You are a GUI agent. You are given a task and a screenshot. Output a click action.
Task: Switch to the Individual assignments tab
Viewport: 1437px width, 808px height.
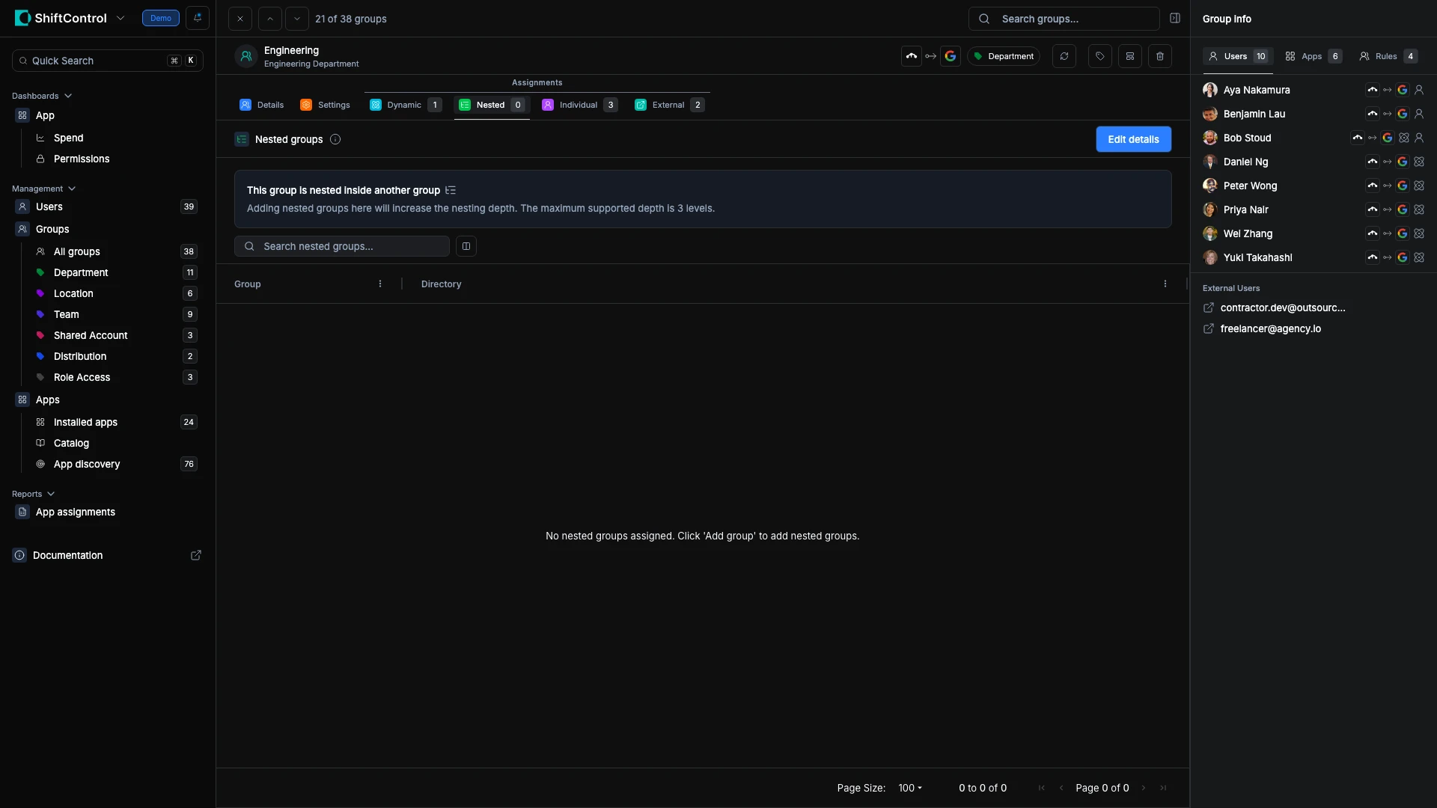579,105
